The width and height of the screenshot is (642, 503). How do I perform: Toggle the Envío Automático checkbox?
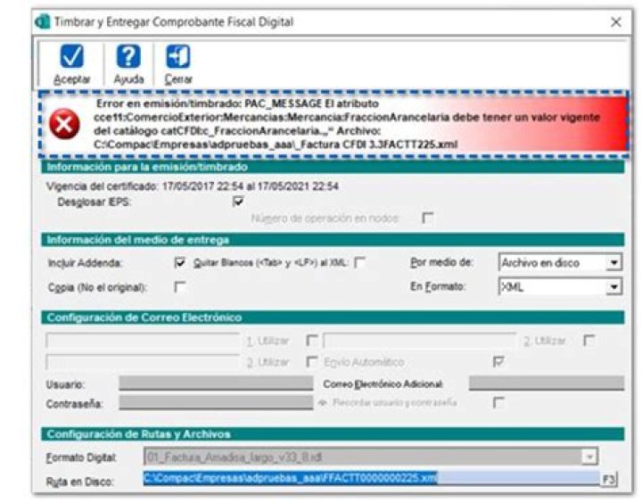click(498, 362)
